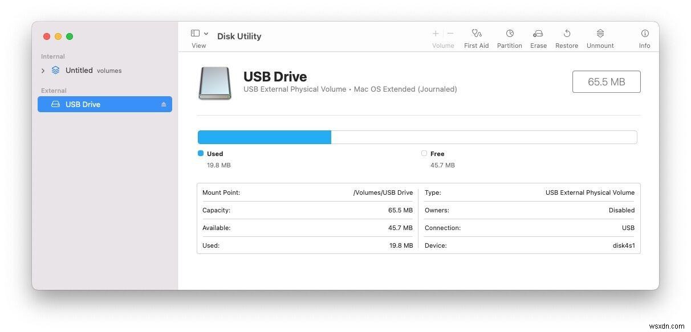The image size is (691, 332).
Task: Add a volume with plus icon
Action: pos(436,34)
